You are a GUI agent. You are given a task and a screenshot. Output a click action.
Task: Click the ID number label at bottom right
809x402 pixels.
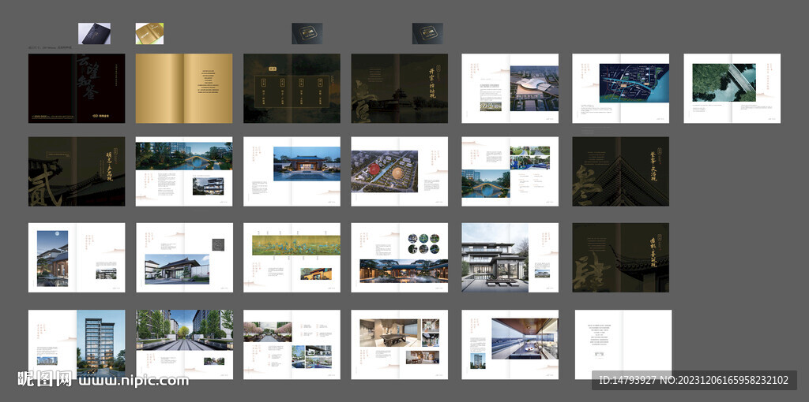[694, 381]
